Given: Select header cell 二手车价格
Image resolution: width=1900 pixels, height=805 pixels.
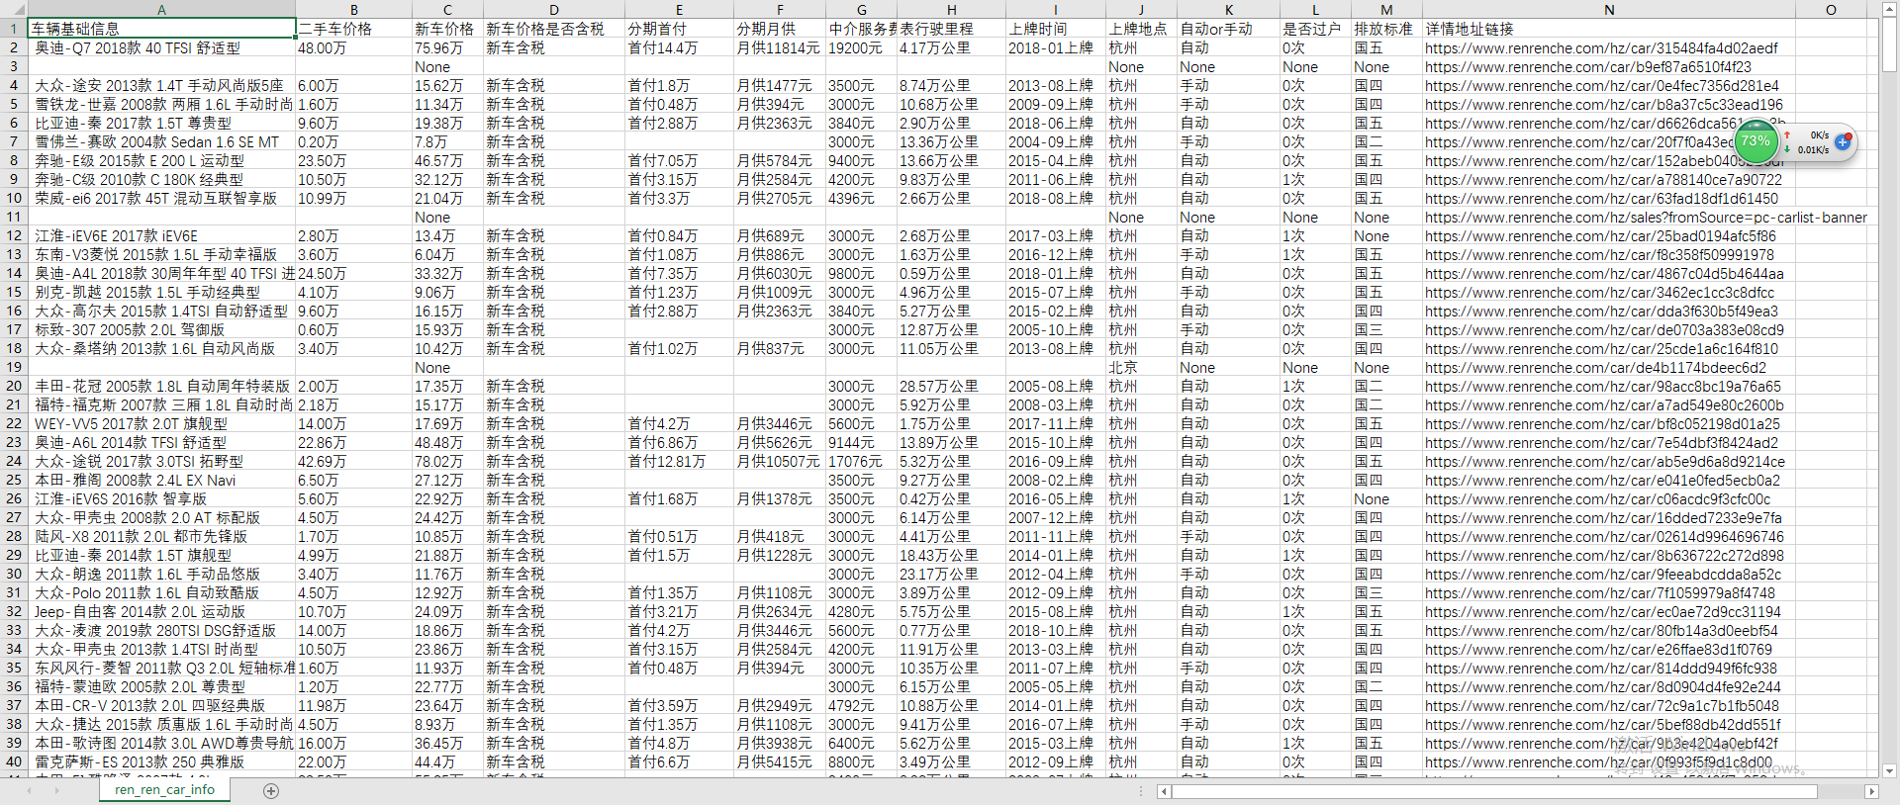Looking at the screenshot, I should tap(353, 29).
